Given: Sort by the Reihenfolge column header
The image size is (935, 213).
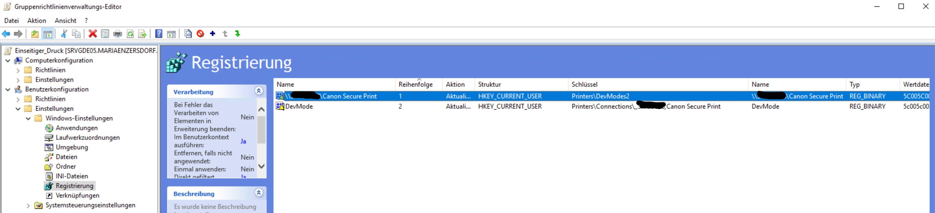Looking at the screenshot, I should (419, 84).
